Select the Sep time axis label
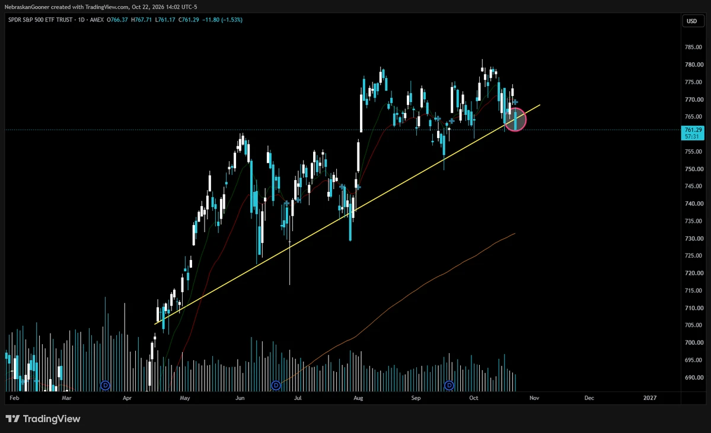 [416, 398]
